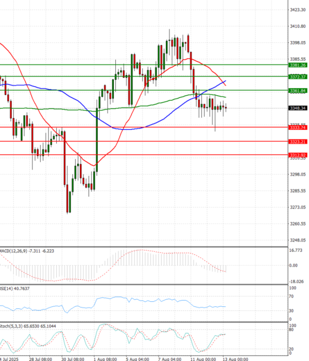
Task: Click the 3398.05 price axis value
Action: (x=298, y=43)
